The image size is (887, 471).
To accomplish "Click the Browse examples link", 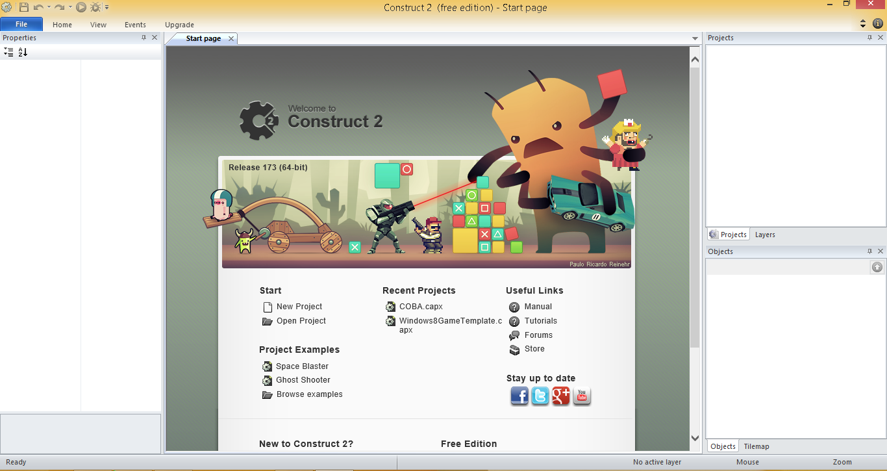I will (310, 394).
